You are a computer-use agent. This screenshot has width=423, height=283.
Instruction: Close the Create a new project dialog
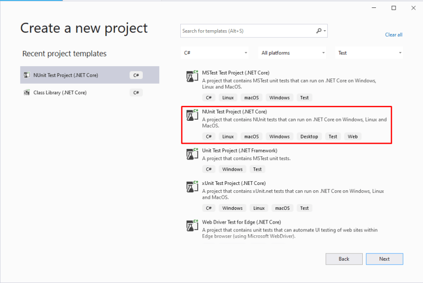pos(413,8)
